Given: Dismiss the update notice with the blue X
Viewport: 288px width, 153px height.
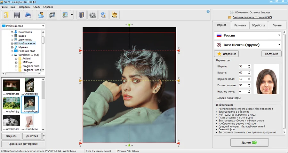Looking at the screenshot, I should 208,11.
